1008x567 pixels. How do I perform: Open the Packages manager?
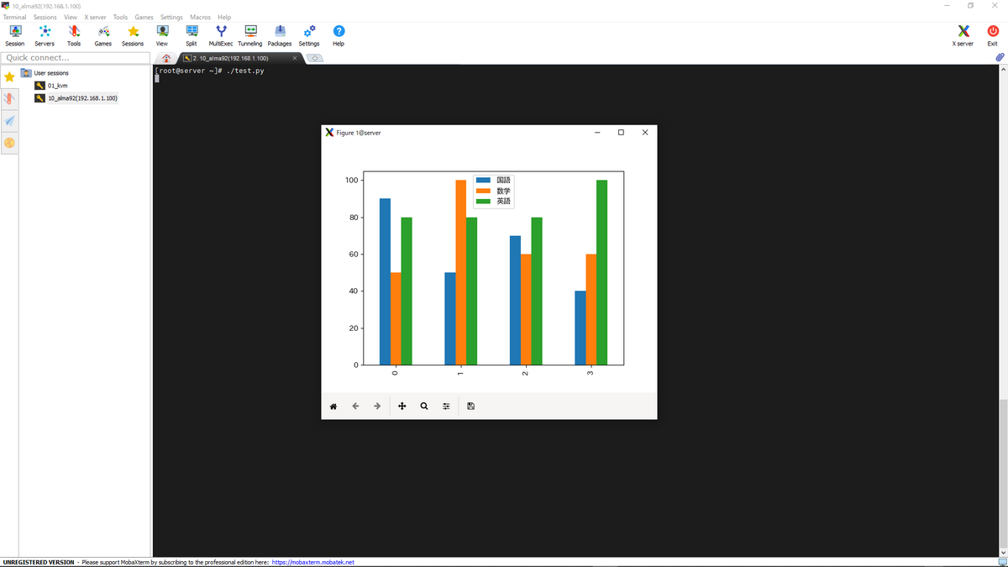point(279,34)
